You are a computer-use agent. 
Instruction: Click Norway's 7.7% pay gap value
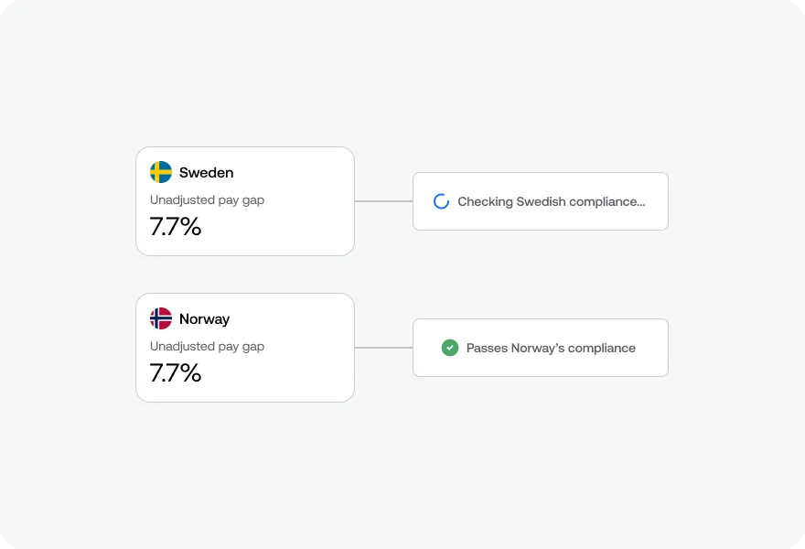(x=175, y=372)
